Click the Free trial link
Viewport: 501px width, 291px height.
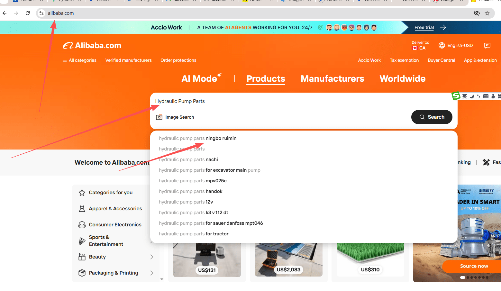click(x=424, y=27)
